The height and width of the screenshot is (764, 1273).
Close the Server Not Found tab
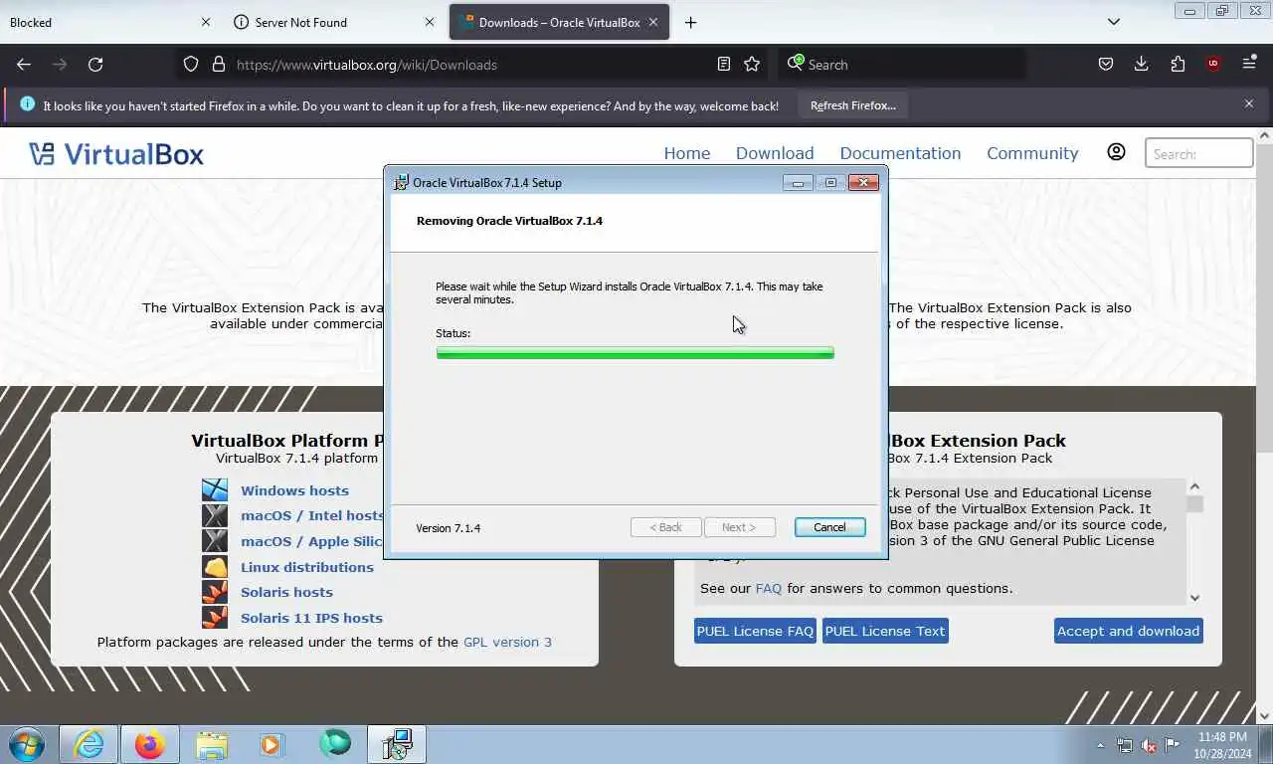[x=430, y=22]
